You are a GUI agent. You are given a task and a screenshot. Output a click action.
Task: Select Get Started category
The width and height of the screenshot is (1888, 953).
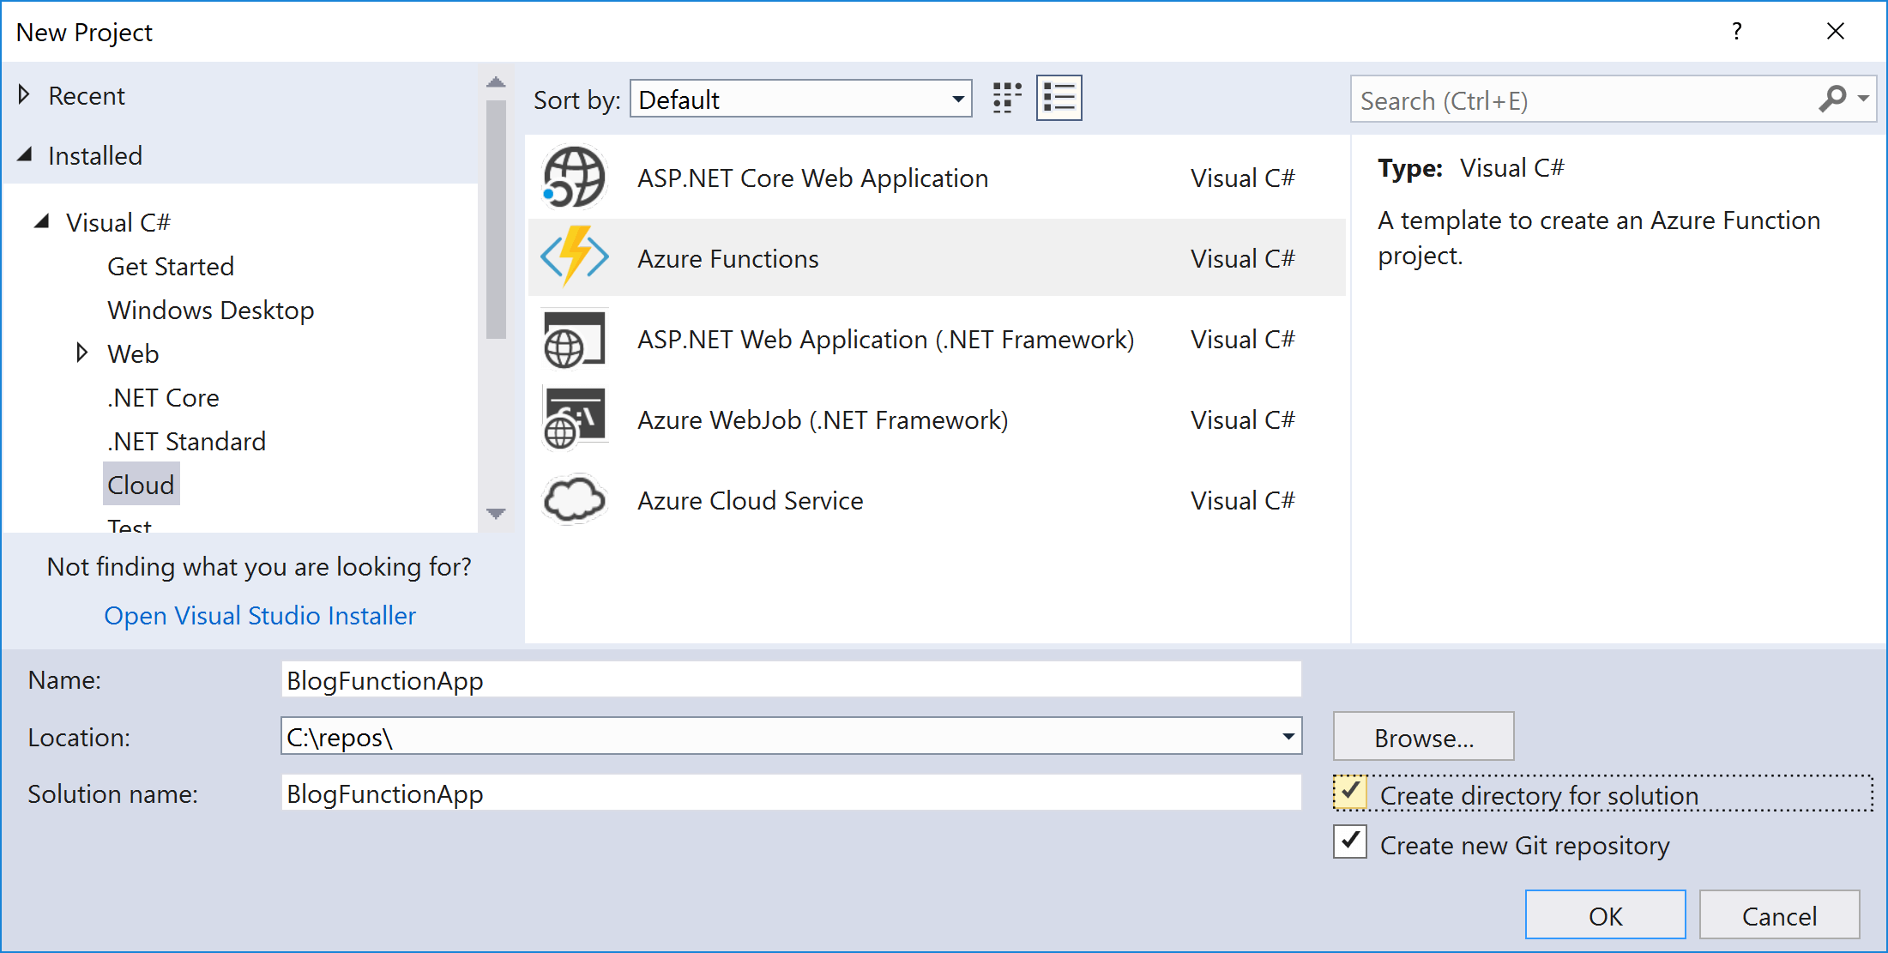point(171,266)
